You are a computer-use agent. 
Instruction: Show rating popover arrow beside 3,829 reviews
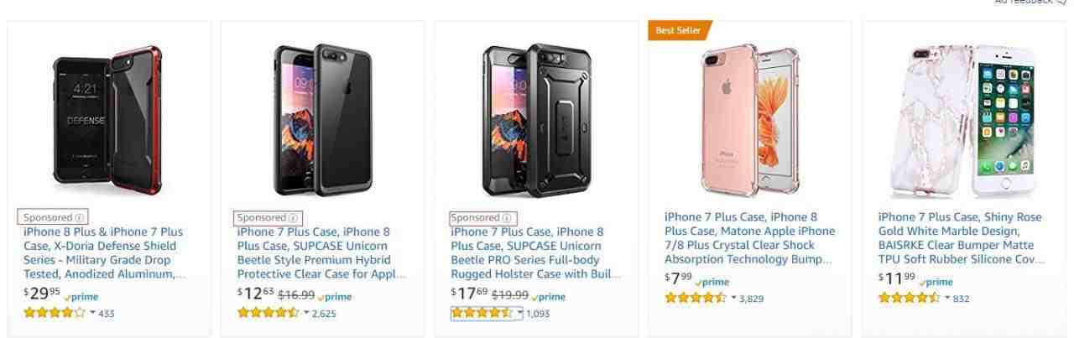[x=733, y=298]
